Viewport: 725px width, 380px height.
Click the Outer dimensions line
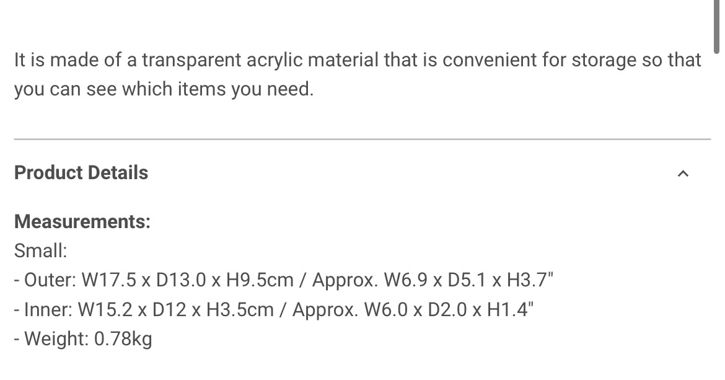283,280
